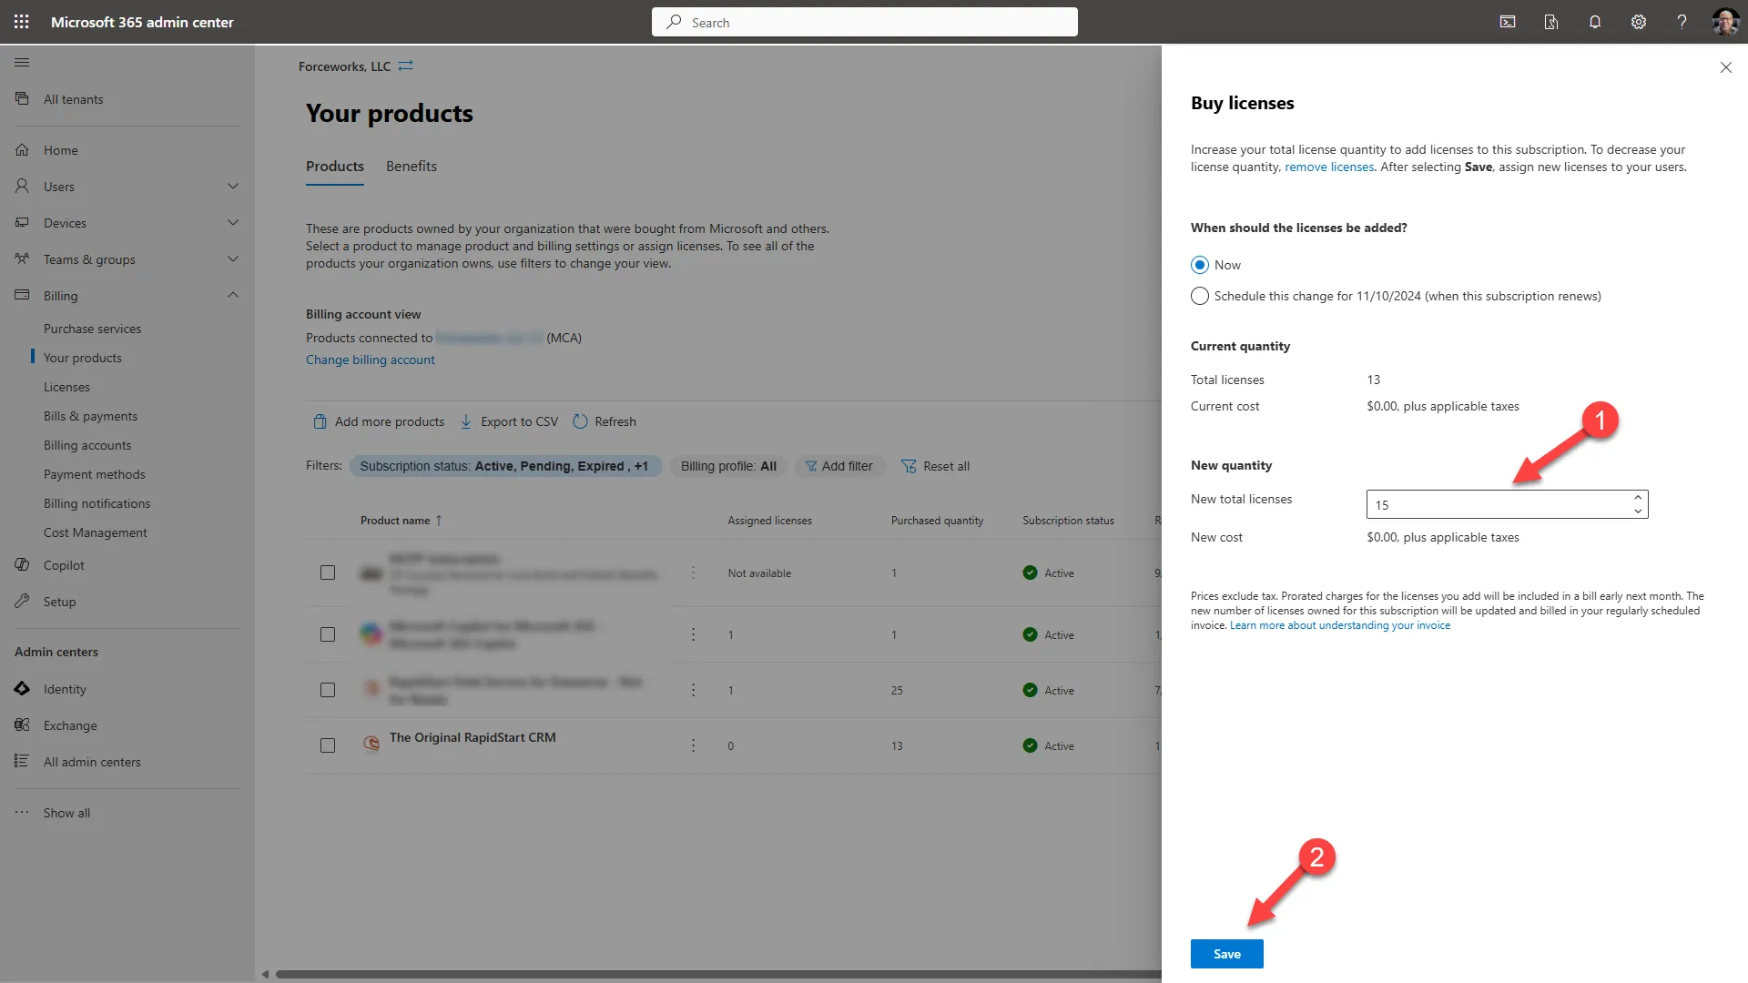Open admin center settings gear

point(1638,22)
